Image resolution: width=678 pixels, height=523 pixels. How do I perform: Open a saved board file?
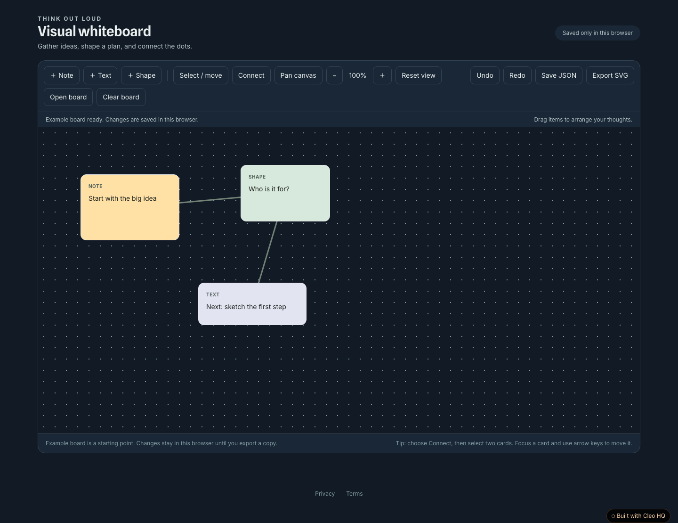pos(68,97)
